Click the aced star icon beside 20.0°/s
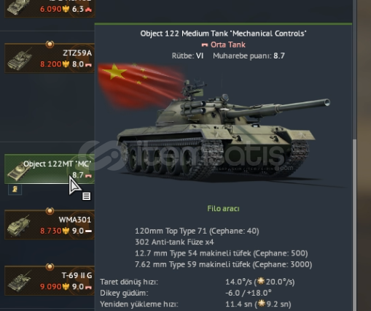Viewport: 371px width, 311px height. [261, 281]
